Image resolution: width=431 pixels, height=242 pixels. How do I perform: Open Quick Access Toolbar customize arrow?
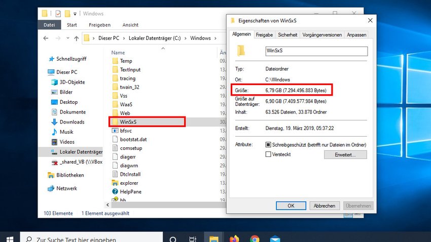pyautogui.click(x=75, y=14)
